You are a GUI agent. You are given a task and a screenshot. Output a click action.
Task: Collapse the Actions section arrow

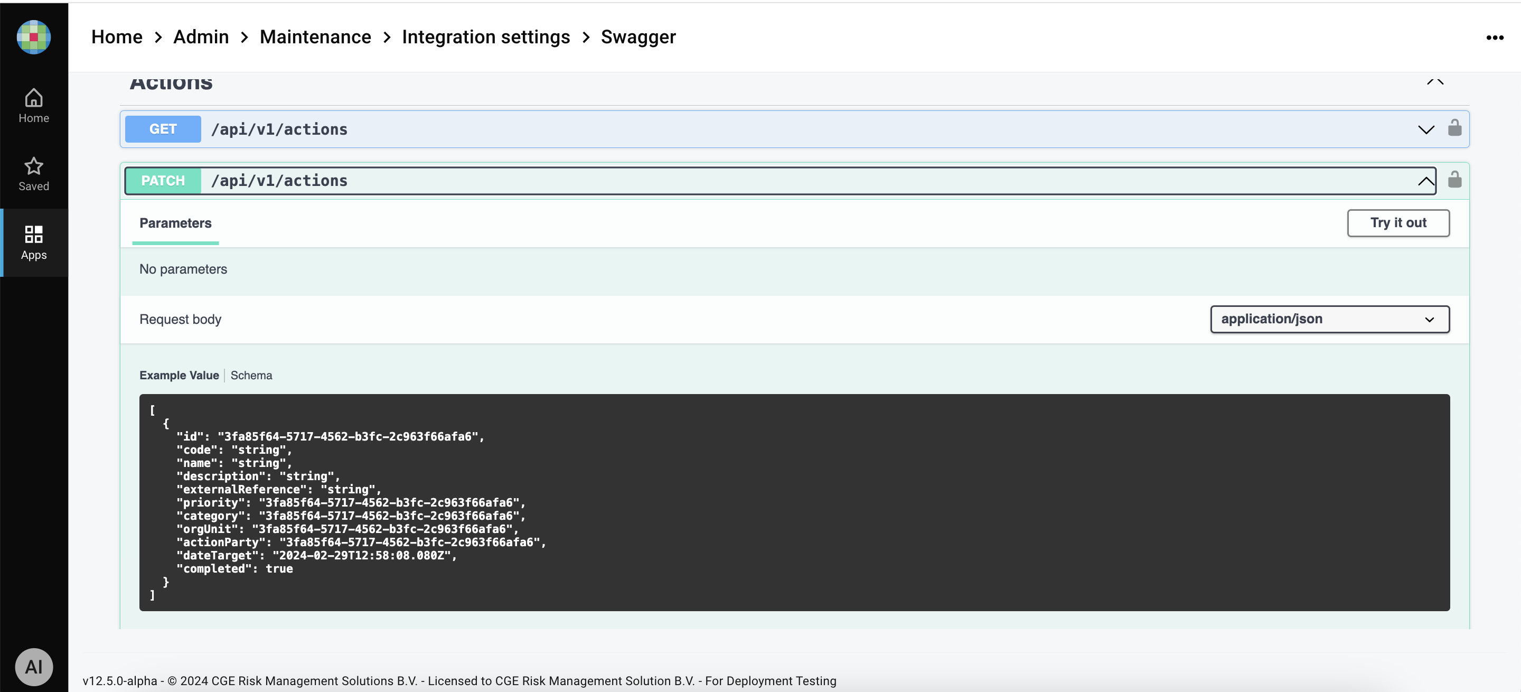point(1435,82)
